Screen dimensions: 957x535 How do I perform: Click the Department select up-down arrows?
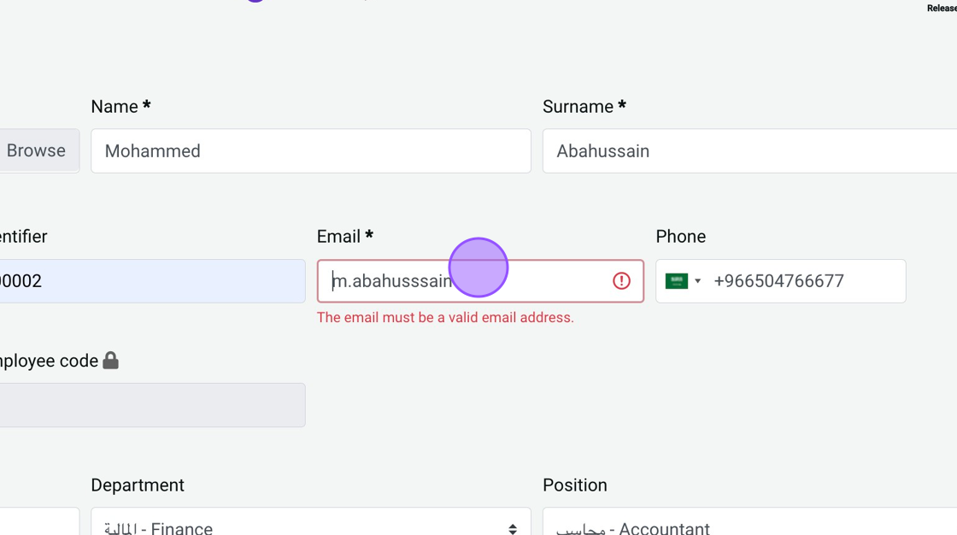[513, 528]
